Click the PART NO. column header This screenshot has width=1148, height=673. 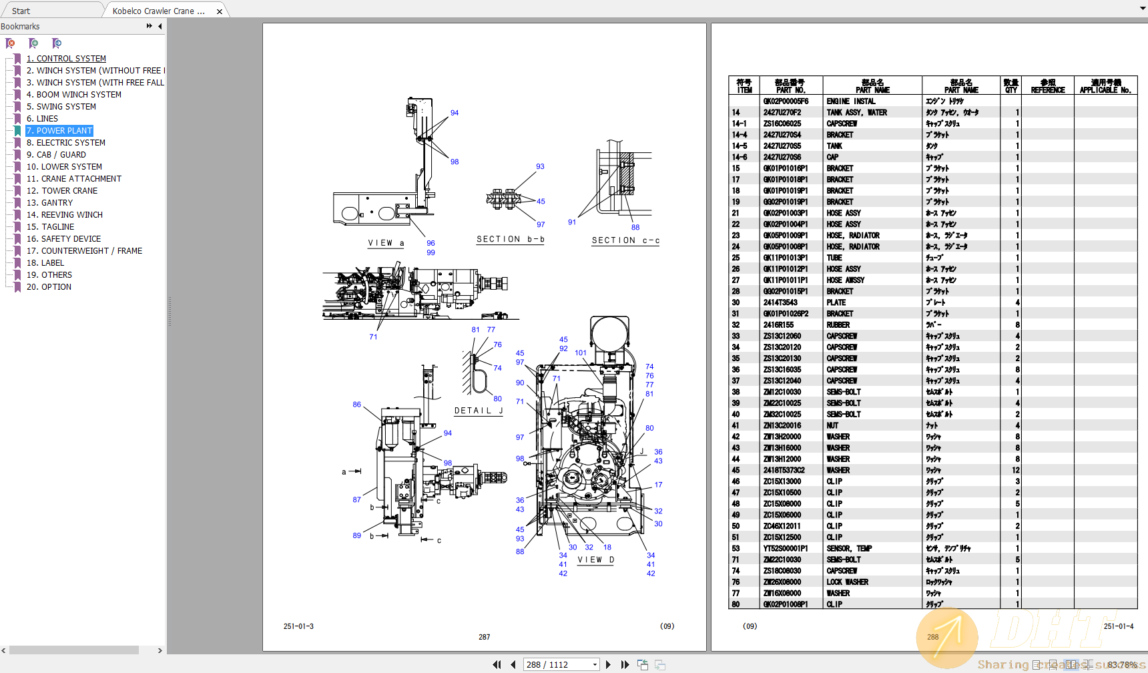click(790, 86)
